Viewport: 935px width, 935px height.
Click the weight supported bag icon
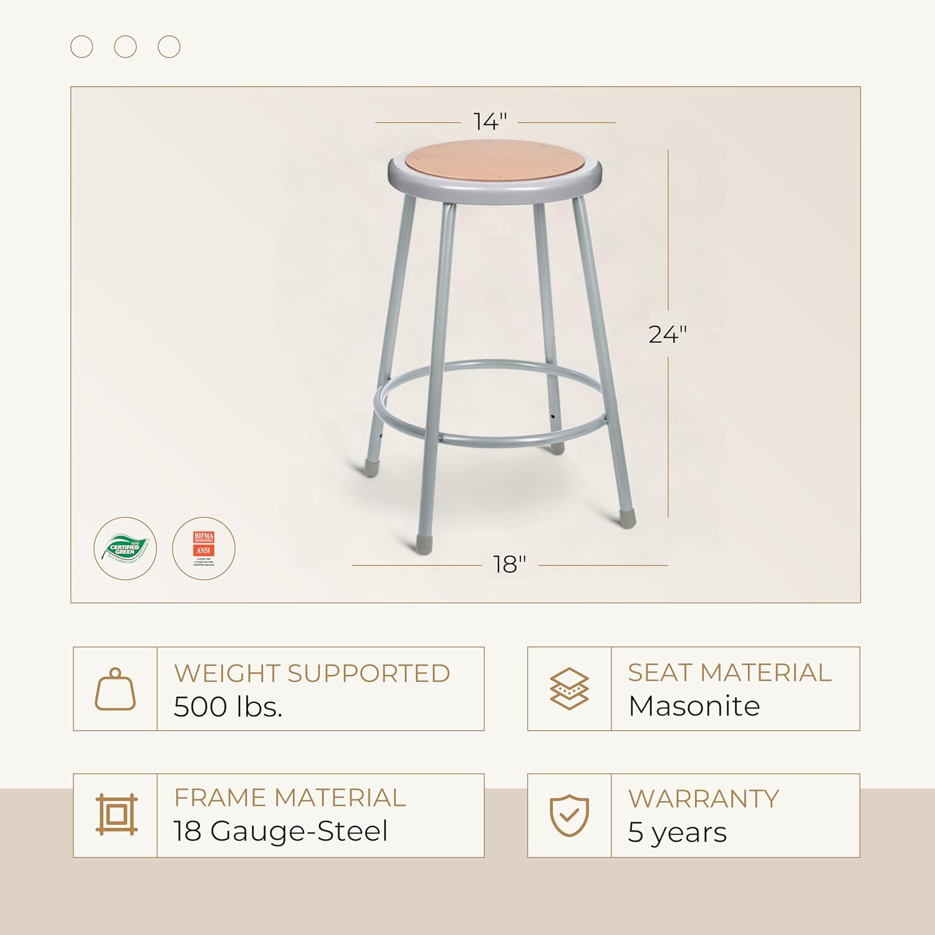[115, 689]
